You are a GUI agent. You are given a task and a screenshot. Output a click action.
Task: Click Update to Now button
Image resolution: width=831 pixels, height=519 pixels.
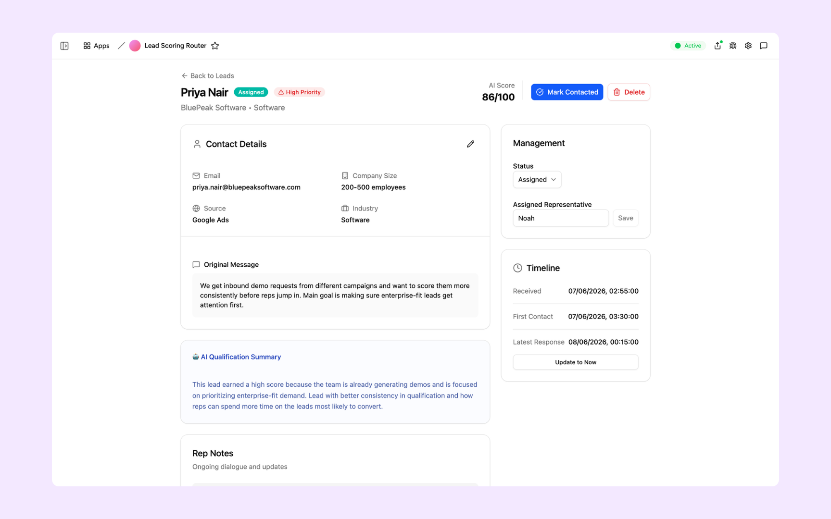576,362
